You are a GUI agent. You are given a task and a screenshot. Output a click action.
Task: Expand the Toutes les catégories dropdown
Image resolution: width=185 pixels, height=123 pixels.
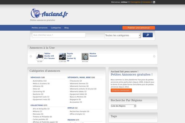pyautogui.click(x=123, y=35)
